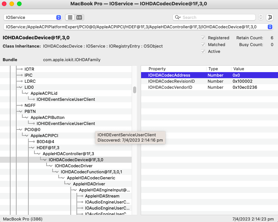Collapse the HDEF@1F,3 node
Image resolution: width=278 pixels, height=222 pixels.
[x=33, y=148]
